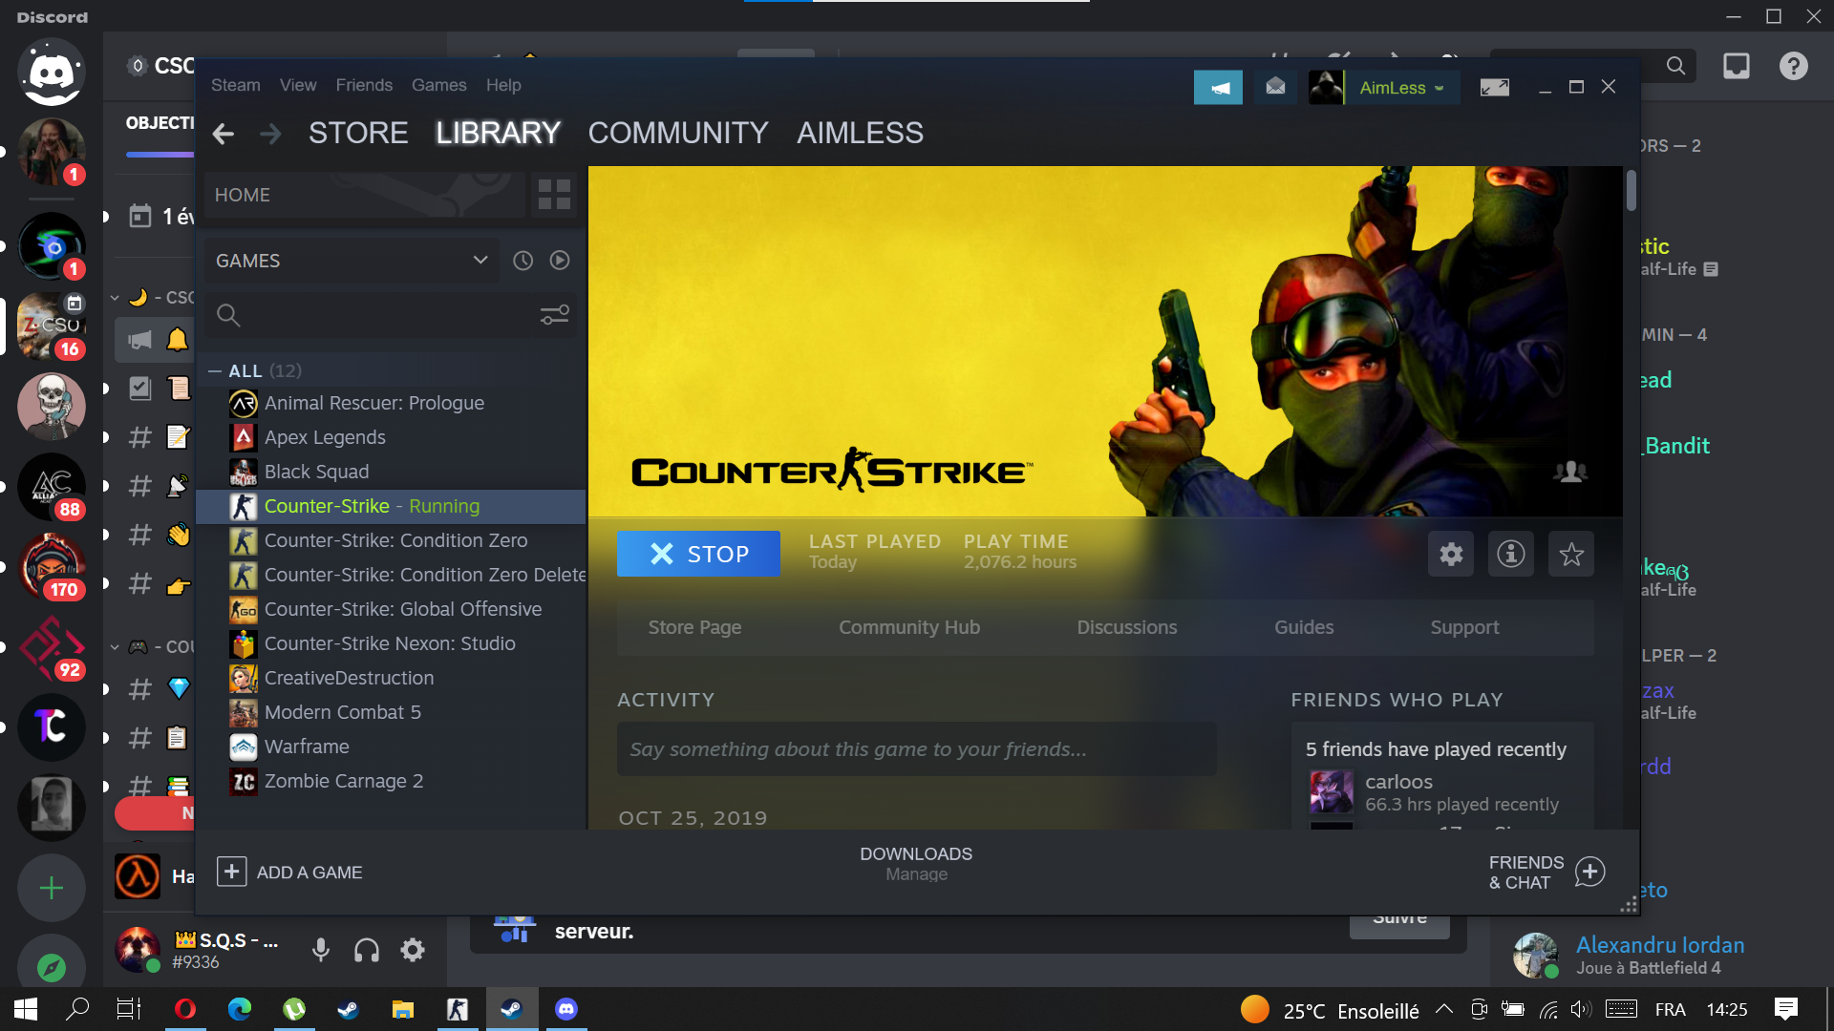The width and height of the screenshot is (1834, 1031).
Task: Click activity status input field
Action: click(916, 749)
